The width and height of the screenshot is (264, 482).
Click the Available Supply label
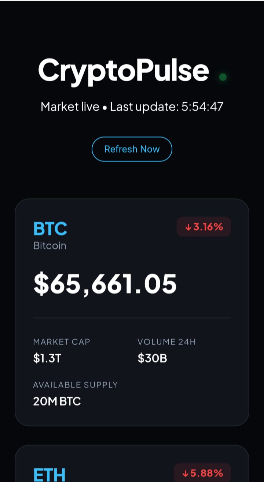76,385
